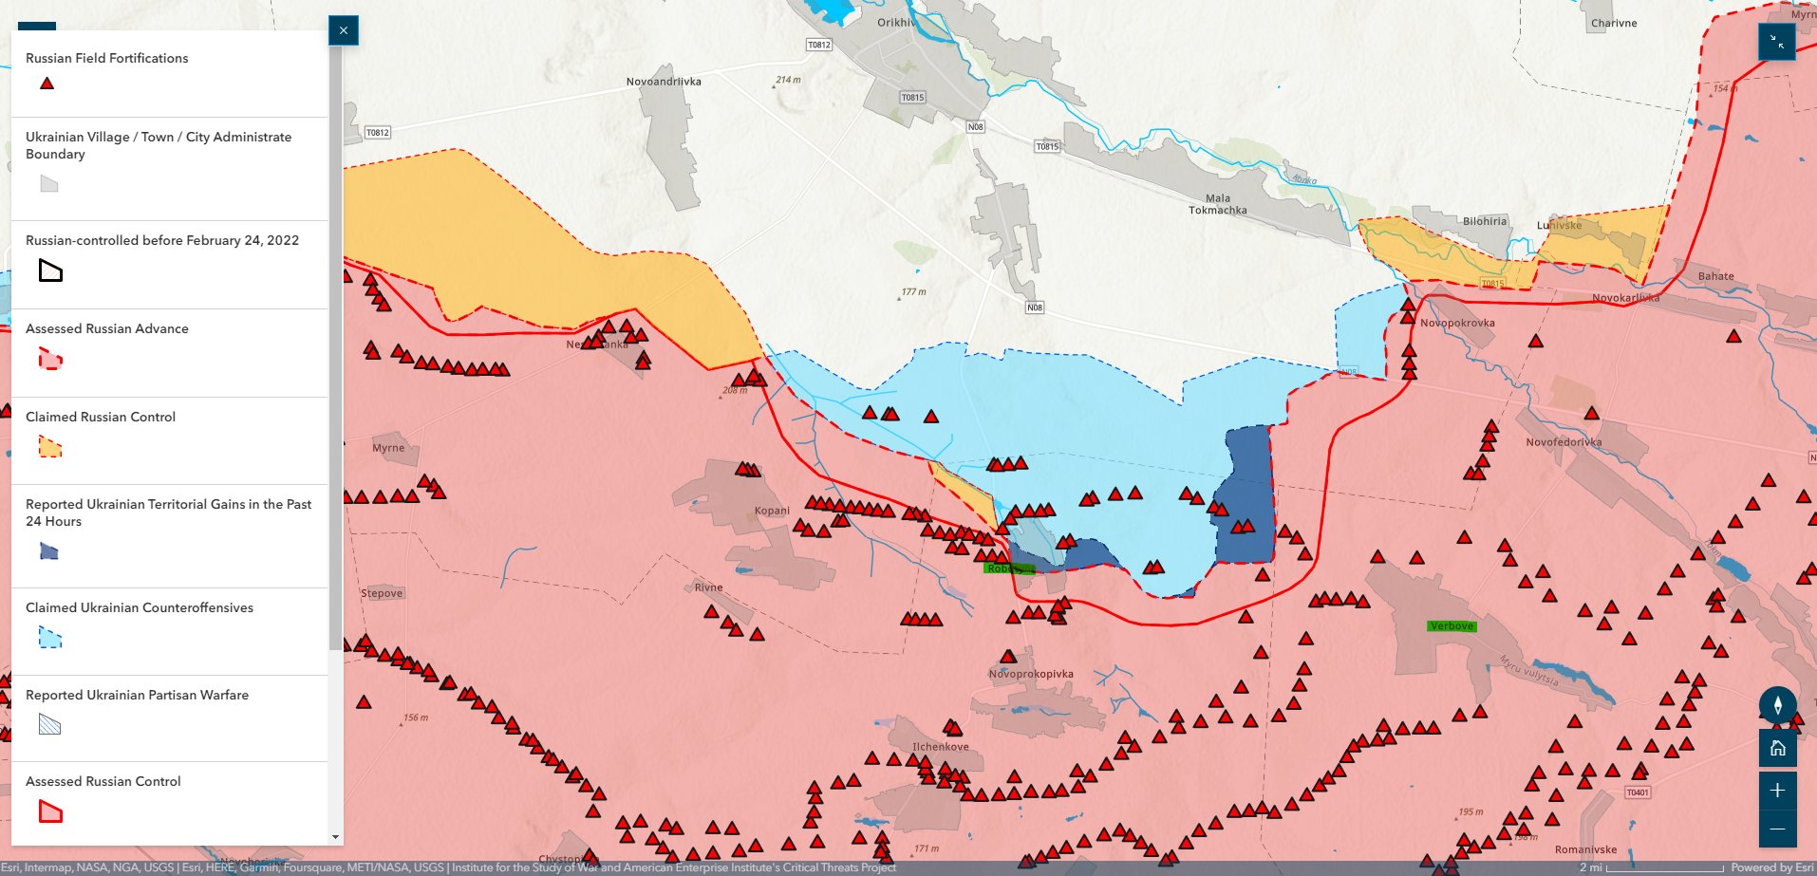The image size is (1817, 876).
Task: Click the Verbove green map label
Action: click(1452, 625)
